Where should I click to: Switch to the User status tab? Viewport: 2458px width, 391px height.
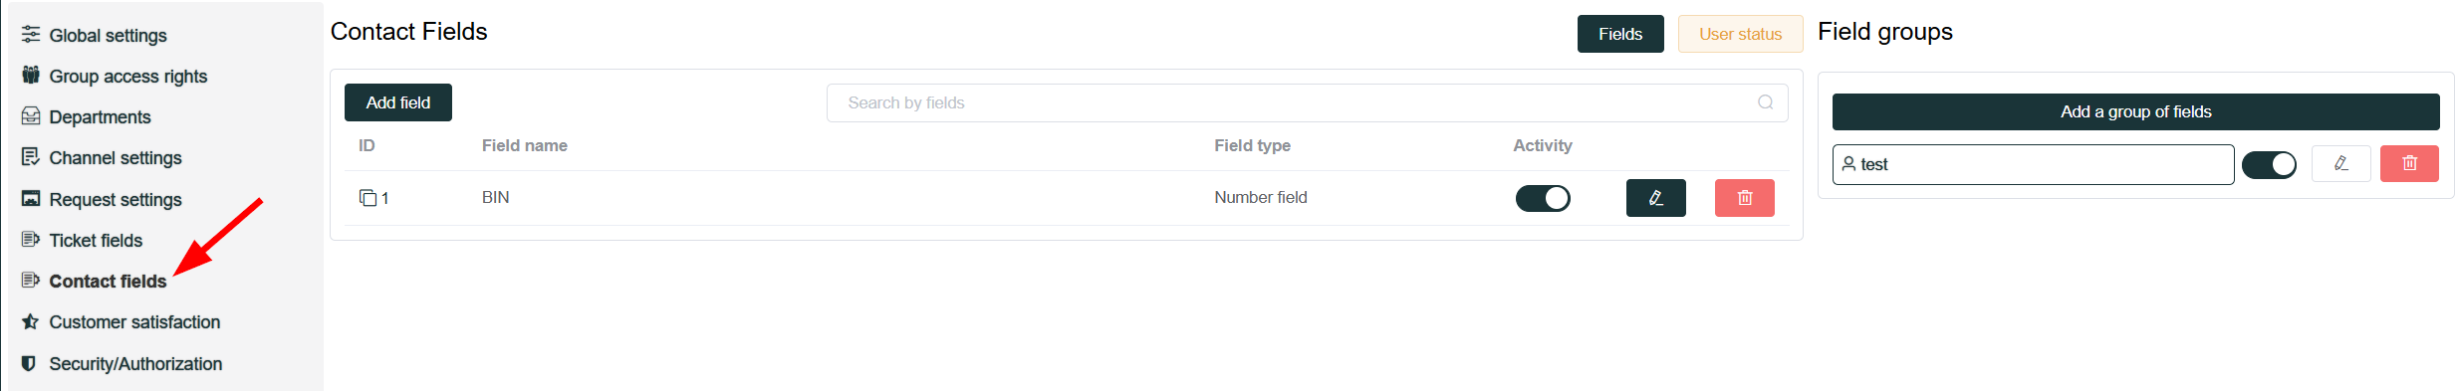tap(1740, 34)
